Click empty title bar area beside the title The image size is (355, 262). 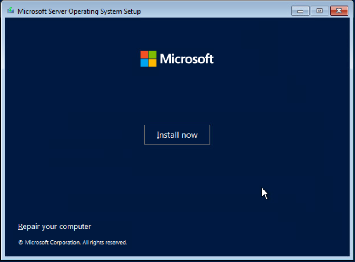[x=214, y=11]
